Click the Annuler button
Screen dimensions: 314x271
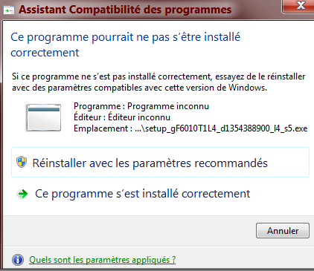pyautogui.click(x=283, y=231)
